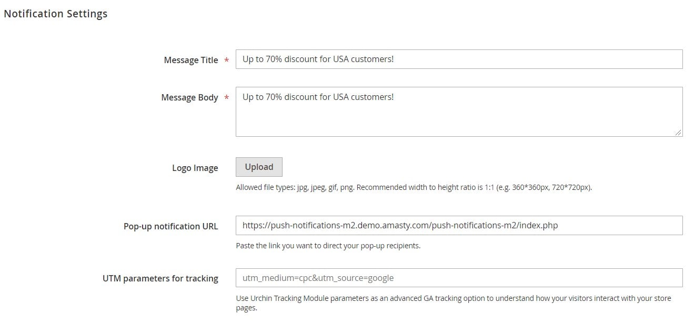Select the 'Paste the link' helper text
694x323 pixels.
(x=328, y=246)
